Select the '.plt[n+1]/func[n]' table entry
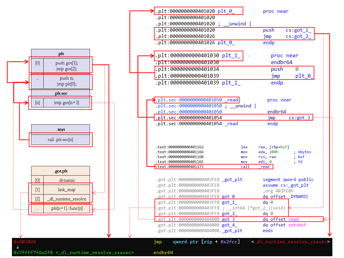Screen dimensions: 344x258 click(66, 209)
